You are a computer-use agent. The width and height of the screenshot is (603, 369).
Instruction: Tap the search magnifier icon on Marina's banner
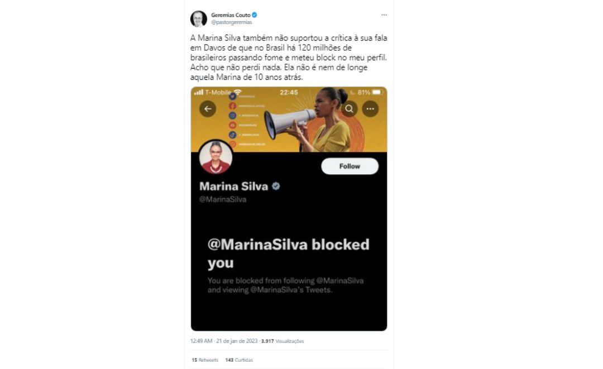tap(349, 109)
